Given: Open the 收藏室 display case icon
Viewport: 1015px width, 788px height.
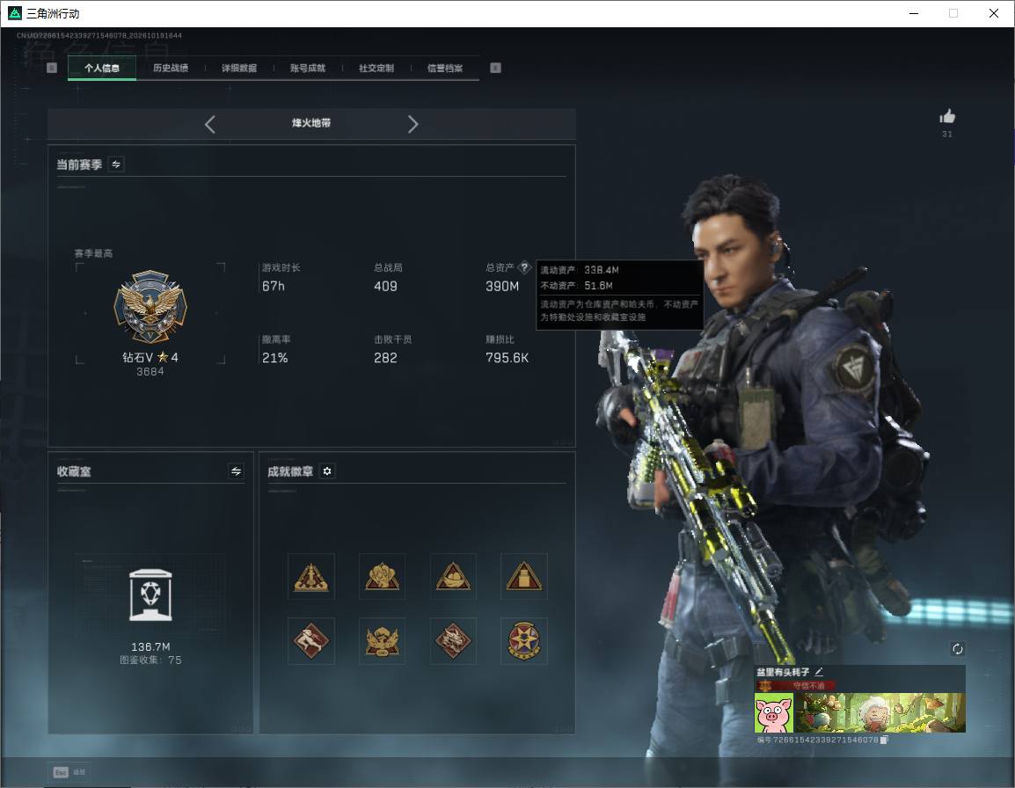Looking at the screenshot, I should [x=150, y=595].
